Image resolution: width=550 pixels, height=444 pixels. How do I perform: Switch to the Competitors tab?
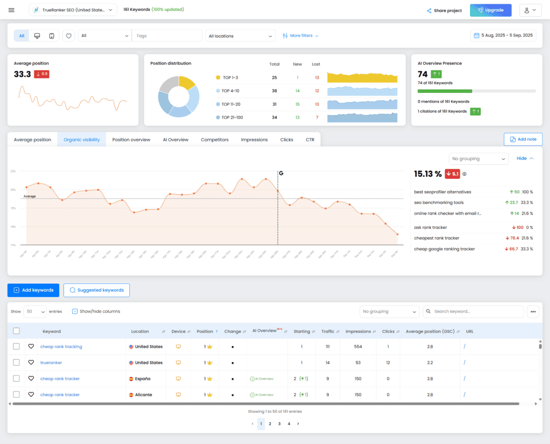214,139
